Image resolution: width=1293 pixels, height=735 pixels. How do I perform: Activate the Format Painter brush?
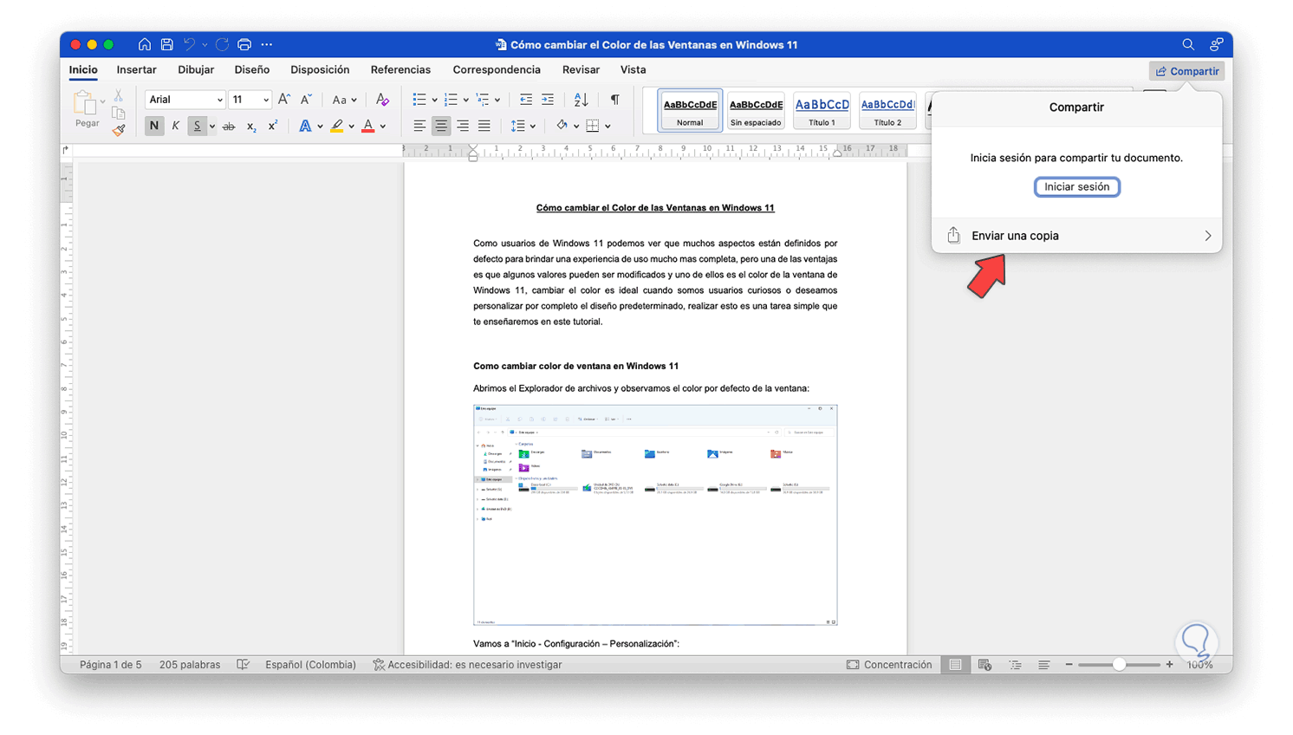pos(119,130)
